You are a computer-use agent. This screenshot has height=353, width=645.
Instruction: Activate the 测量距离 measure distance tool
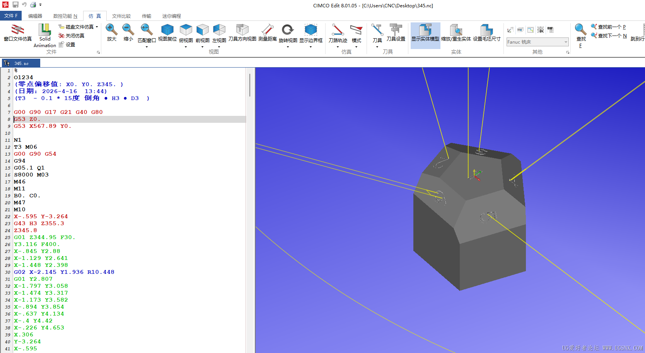(268, 33)
